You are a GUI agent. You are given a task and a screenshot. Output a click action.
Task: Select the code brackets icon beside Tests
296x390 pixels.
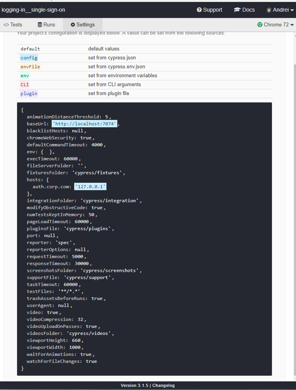[x=7, y=24]
